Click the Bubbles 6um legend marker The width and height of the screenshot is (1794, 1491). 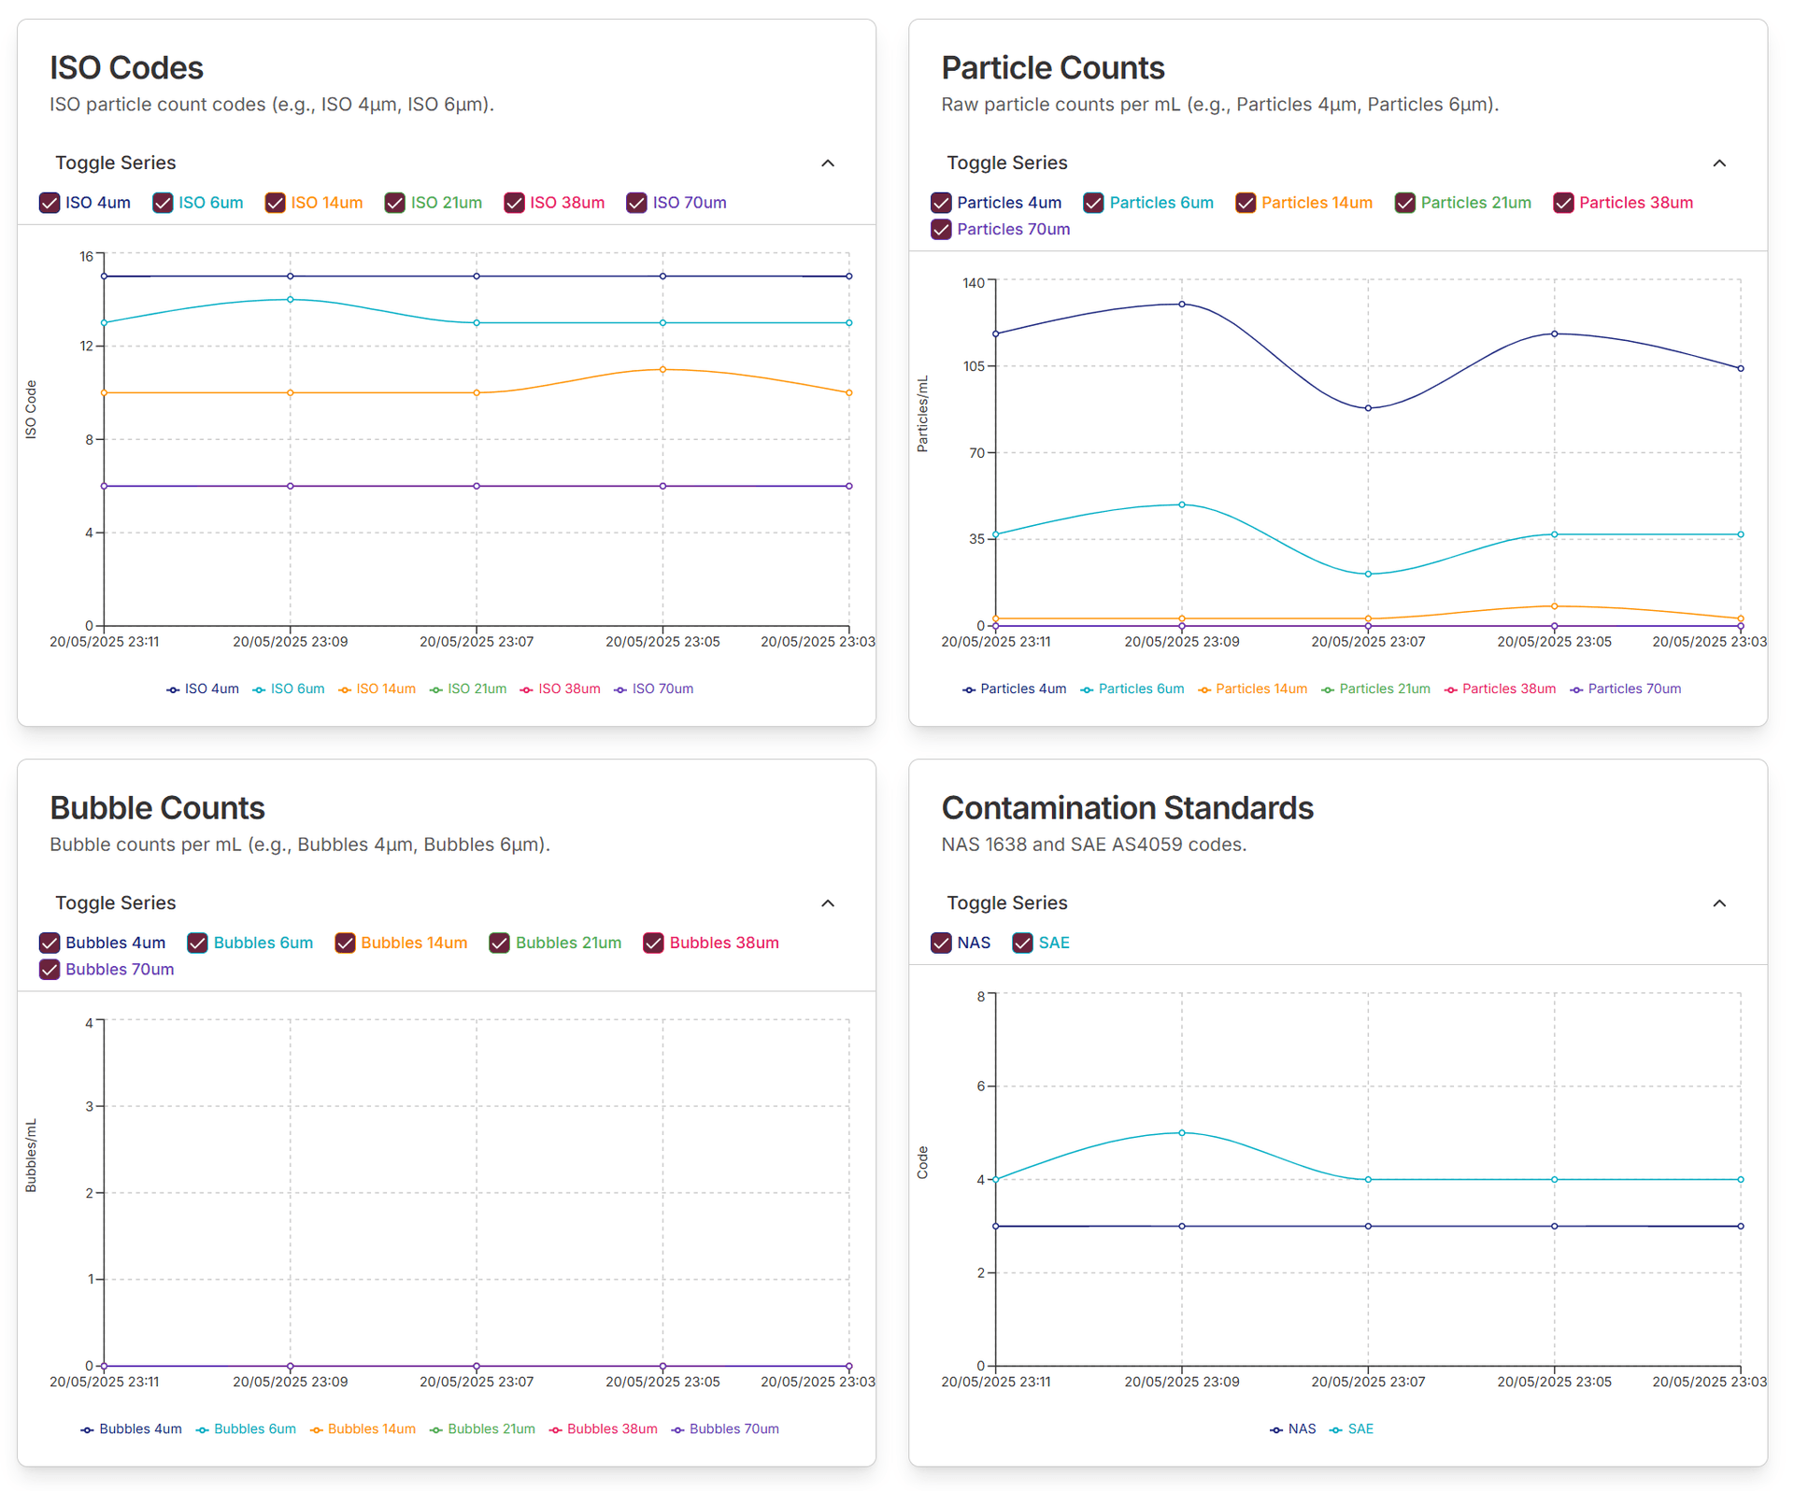pos(202,1428)
